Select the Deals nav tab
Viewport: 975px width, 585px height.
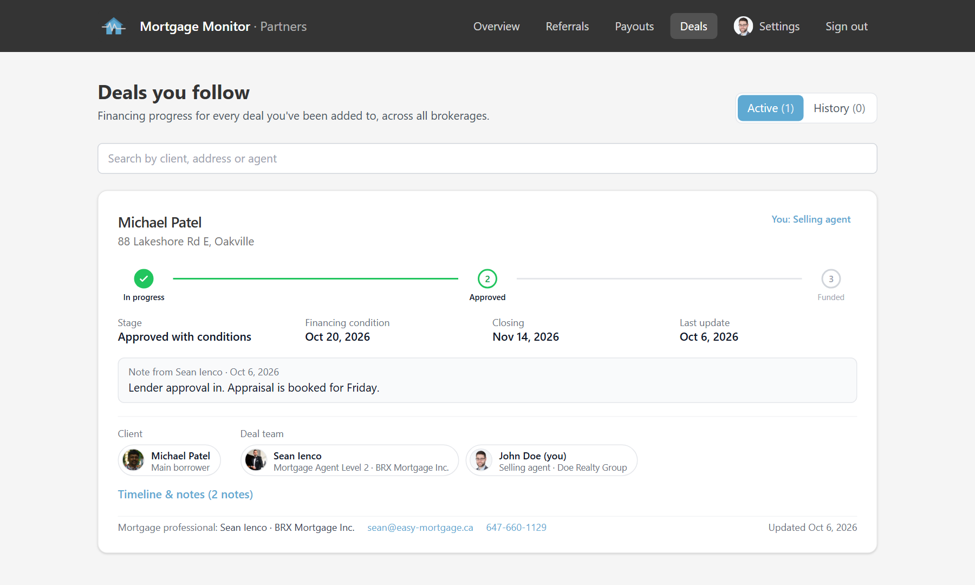693,26
